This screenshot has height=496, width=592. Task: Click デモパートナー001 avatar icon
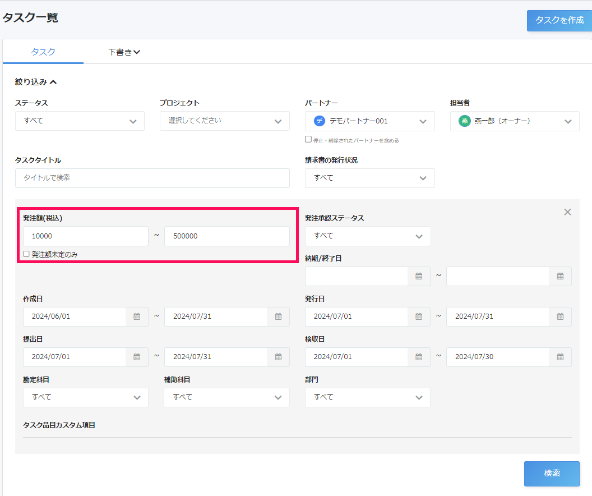320,121
